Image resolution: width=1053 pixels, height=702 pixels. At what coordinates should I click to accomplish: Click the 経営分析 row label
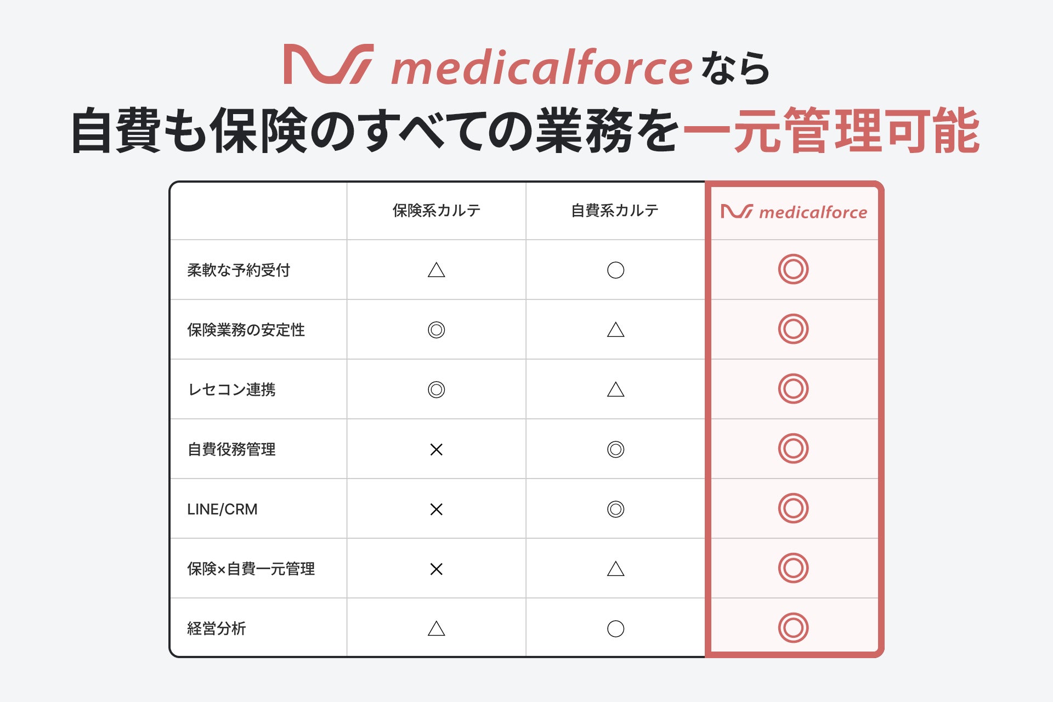point(217,629)
